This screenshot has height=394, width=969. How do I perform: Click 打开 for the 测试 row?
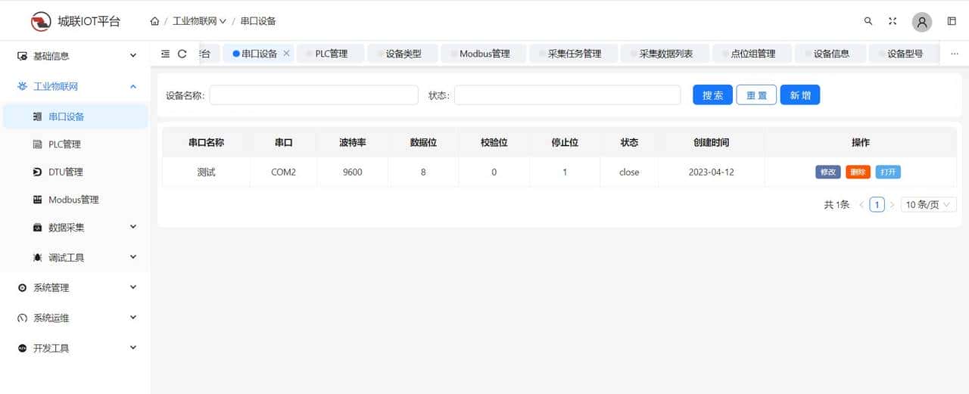(889, 172)
